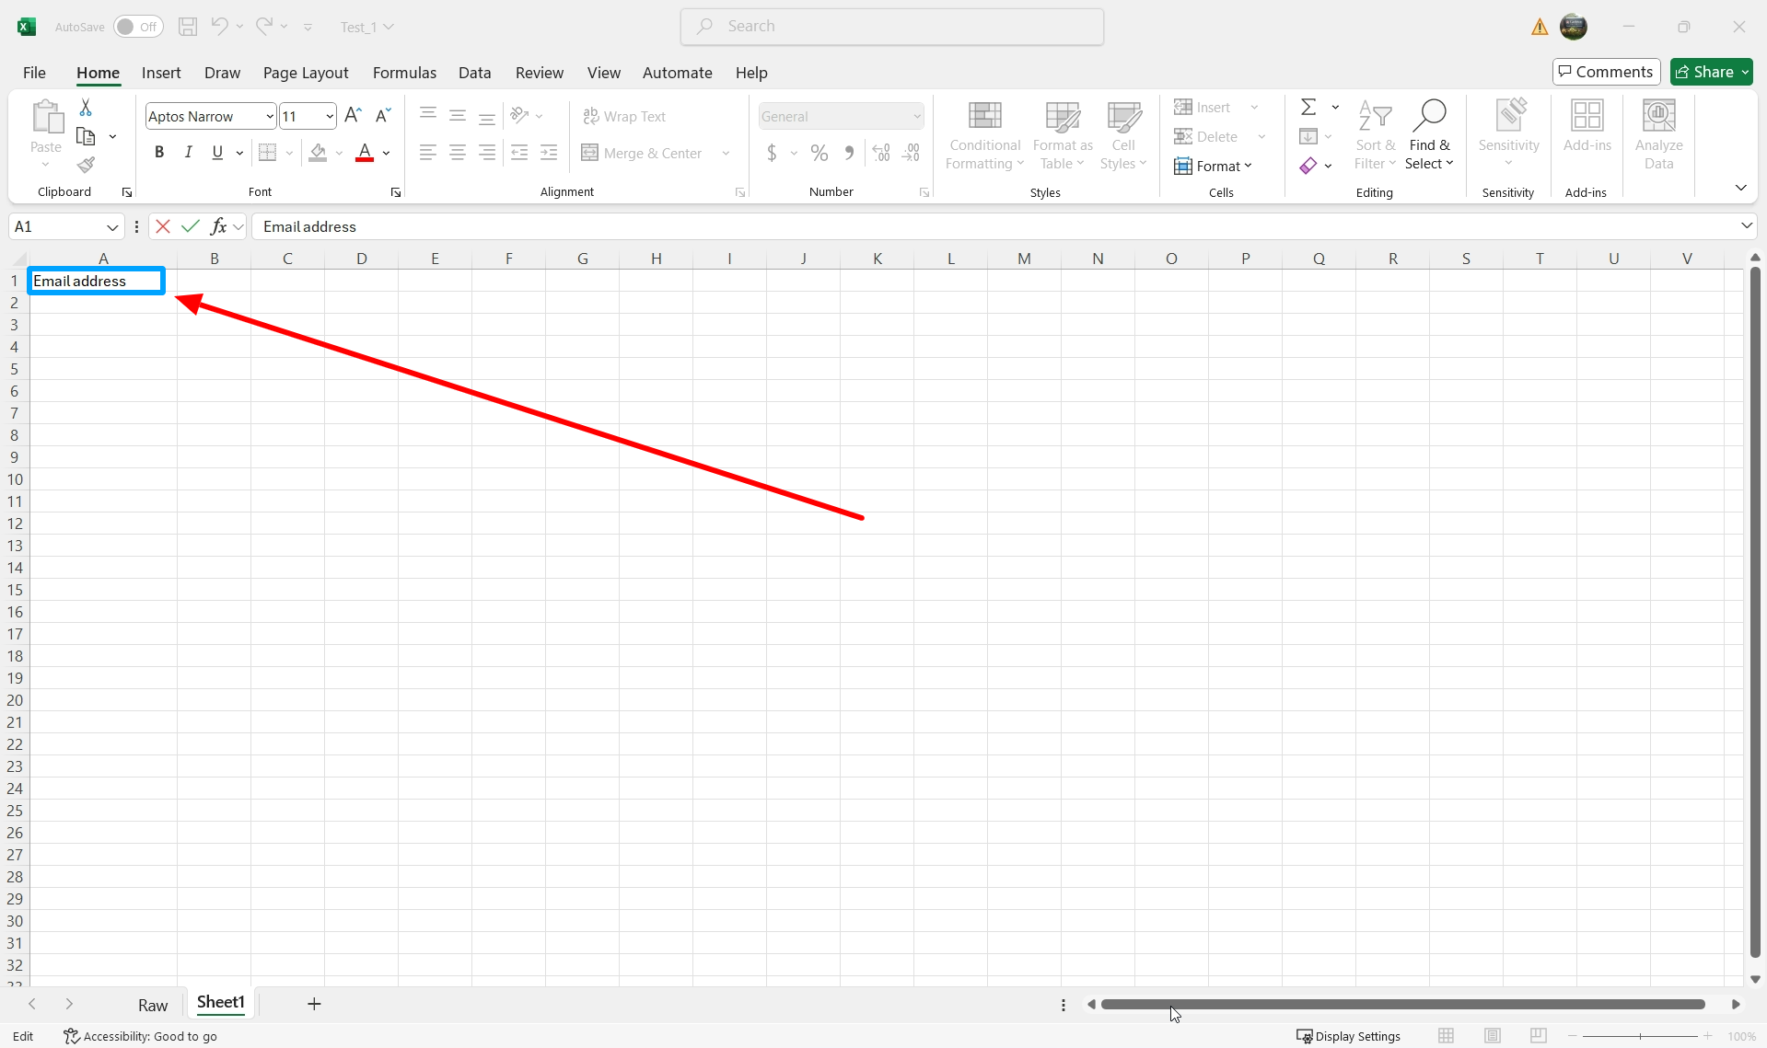Toggle Bold formatting
This screenshot has width=1767, height=1048.
[159, 153]
